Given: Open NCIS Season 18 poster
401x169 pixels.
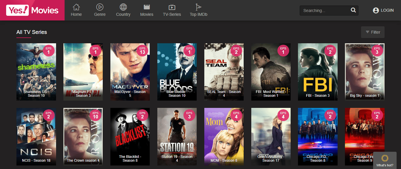Looking at the screenshot, I should click(x=36, y=137).
